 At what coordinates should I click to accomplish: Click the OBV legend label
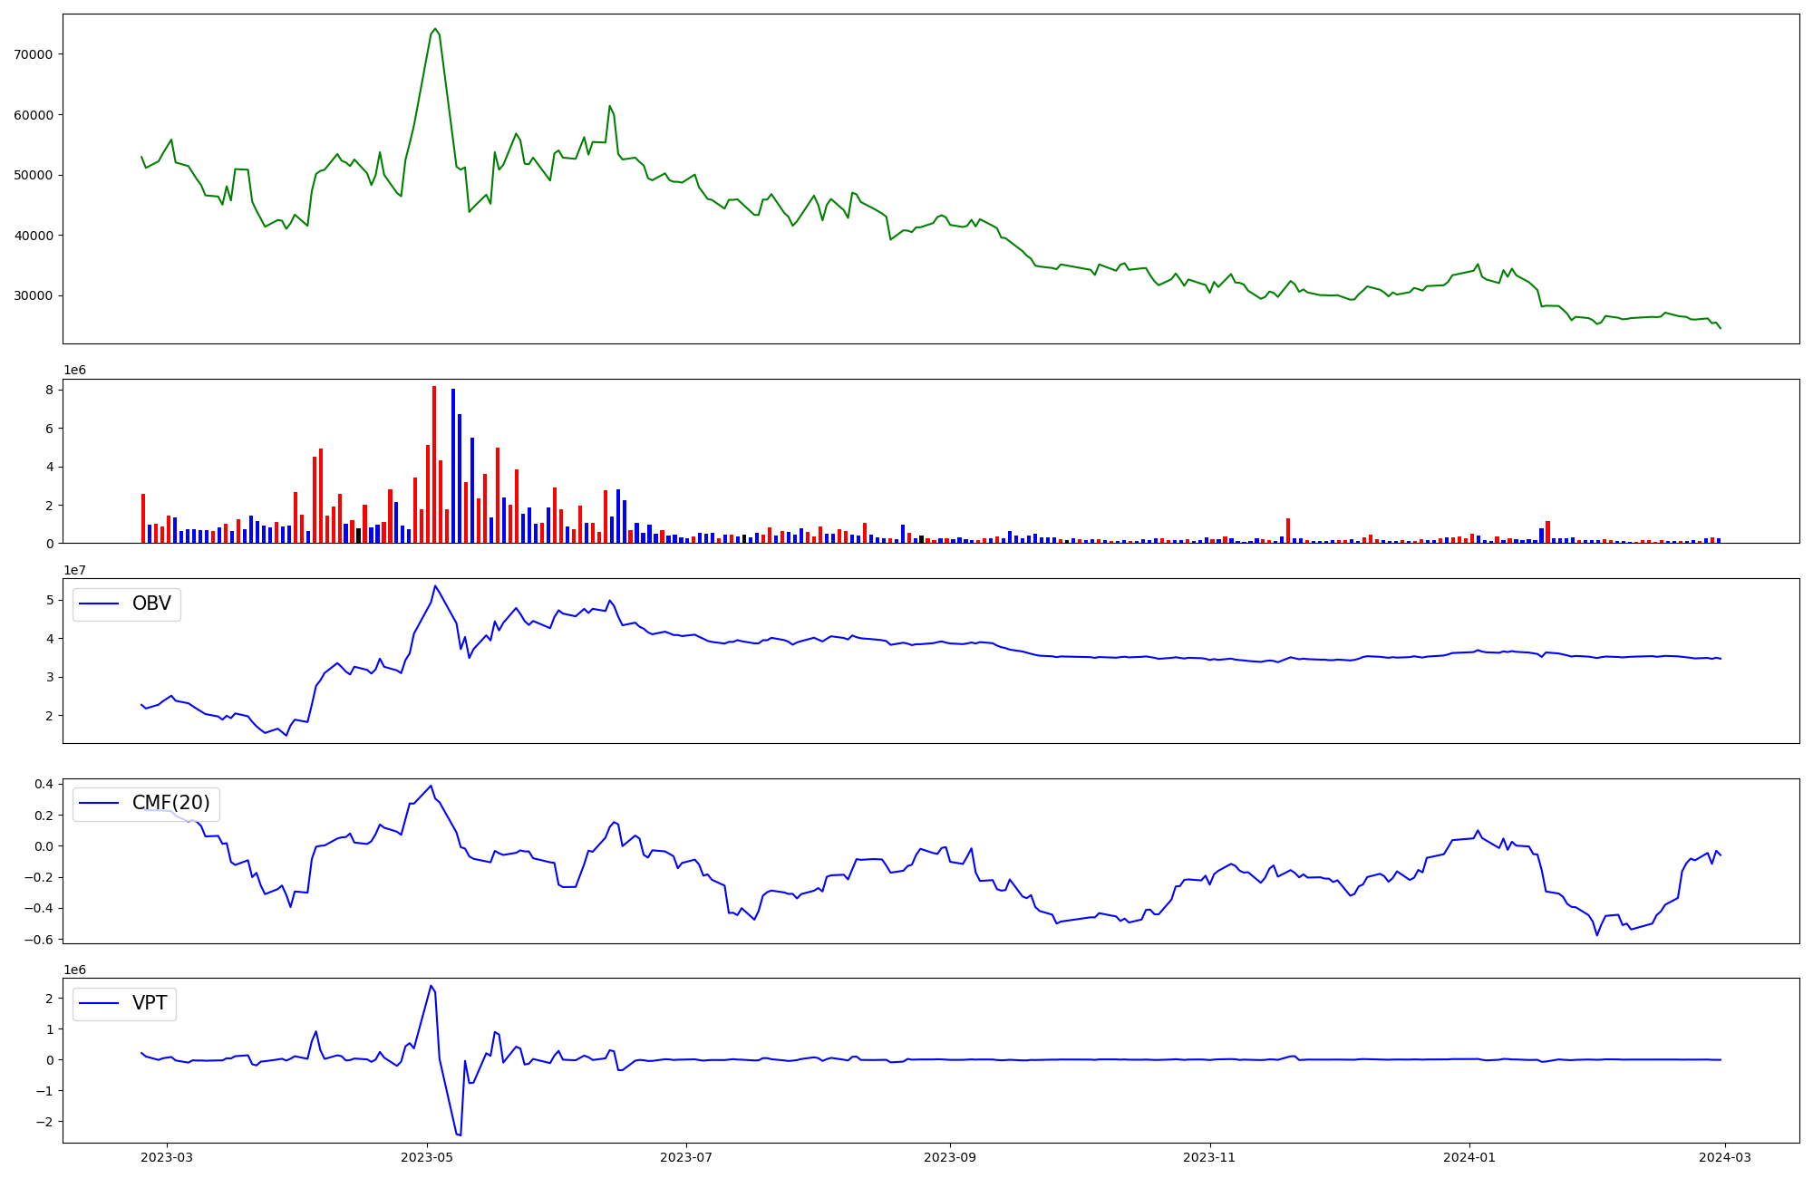[151, 603]
